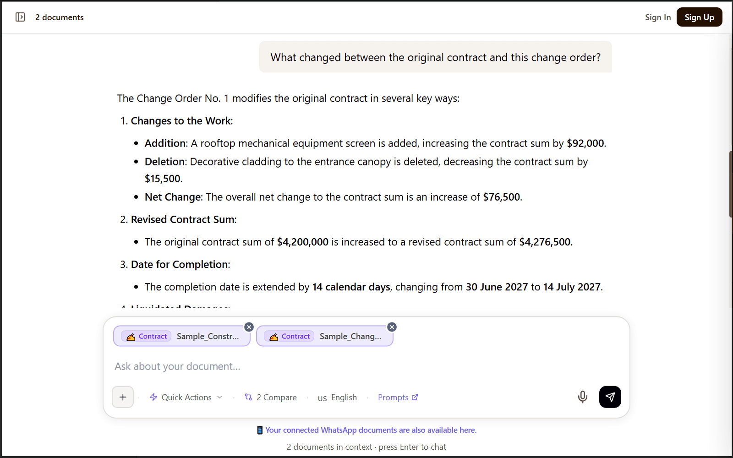Screen dimensions: 733x458
Task: Click the external link icon beside Prompts
Action: point(415,397)
